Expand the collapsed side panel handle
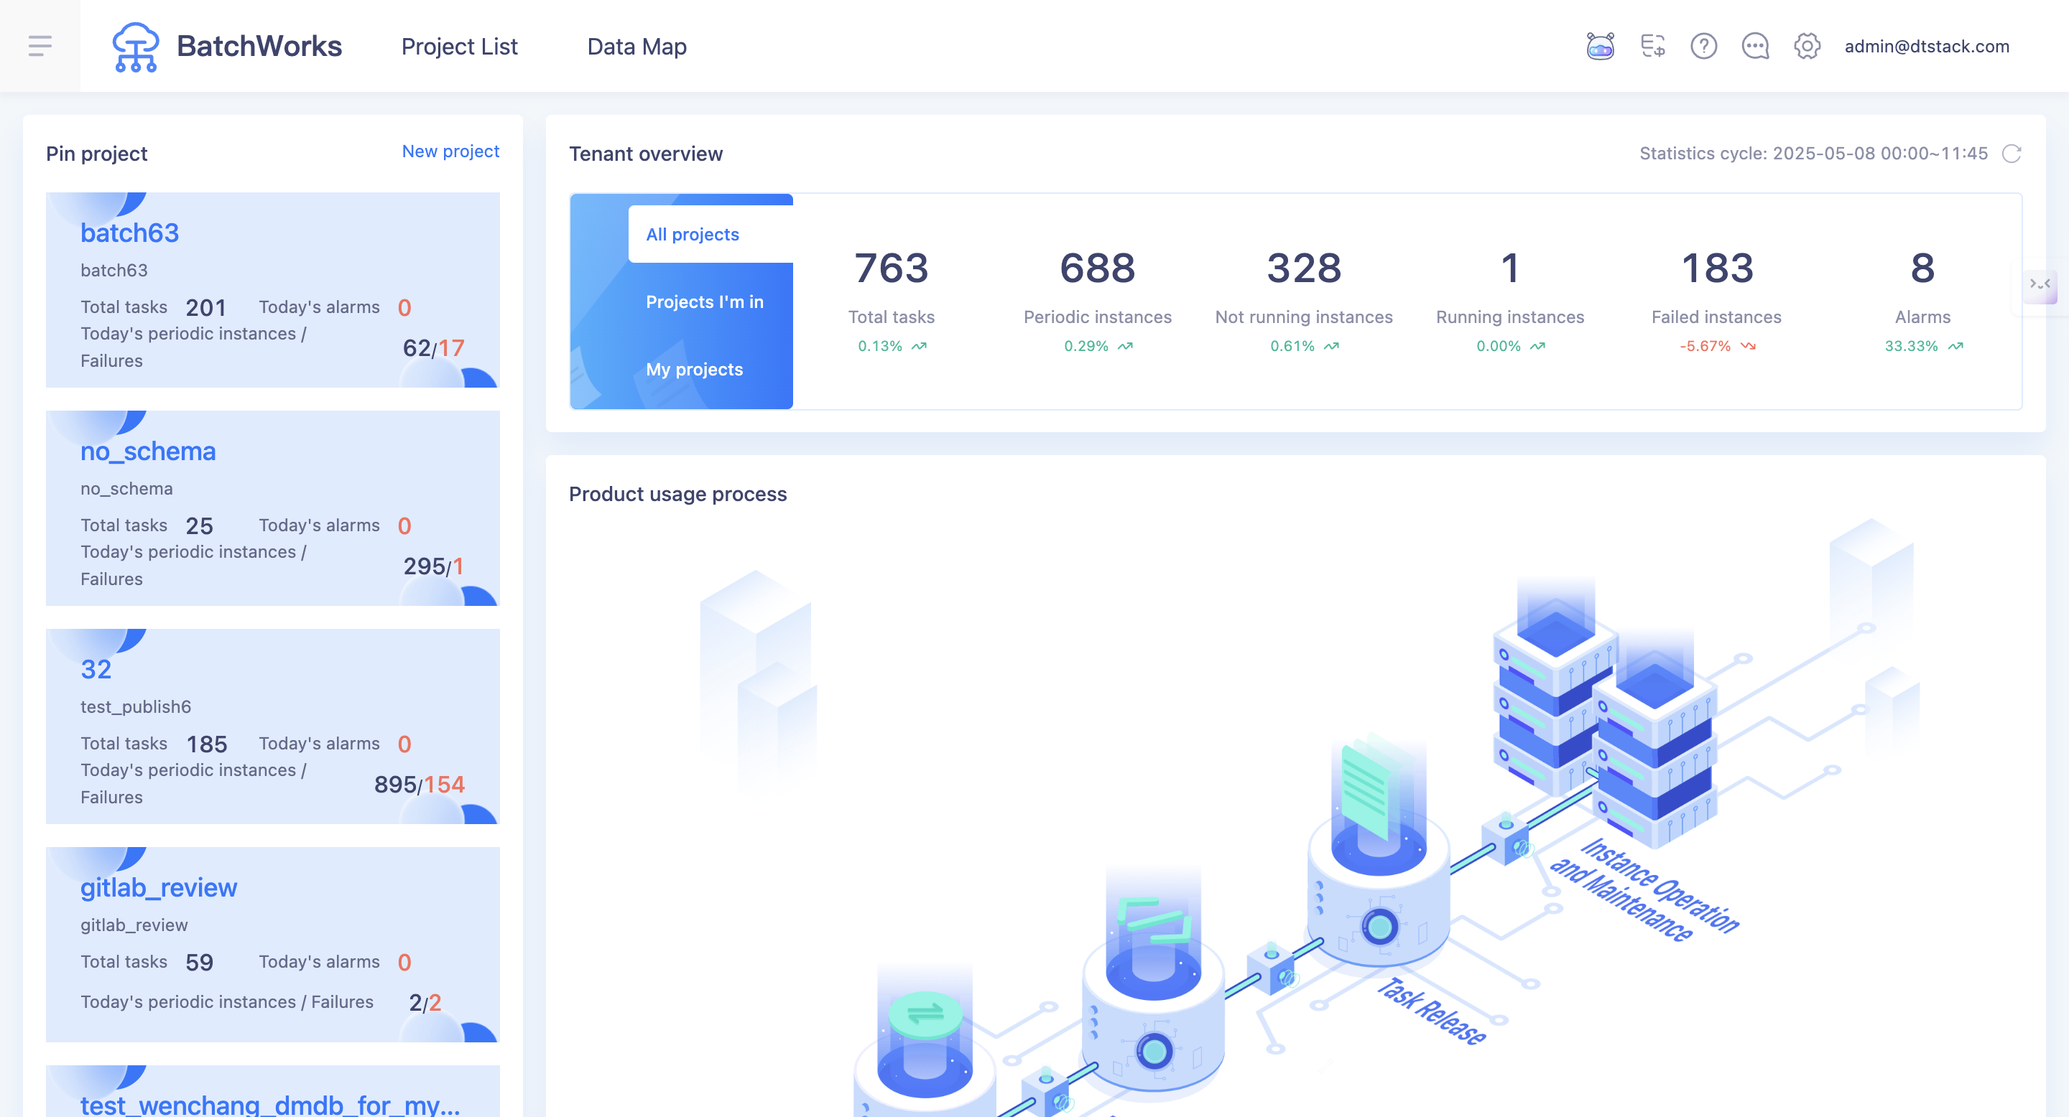Screen dimensions: 2069x1117 (x=2041, y=284)
